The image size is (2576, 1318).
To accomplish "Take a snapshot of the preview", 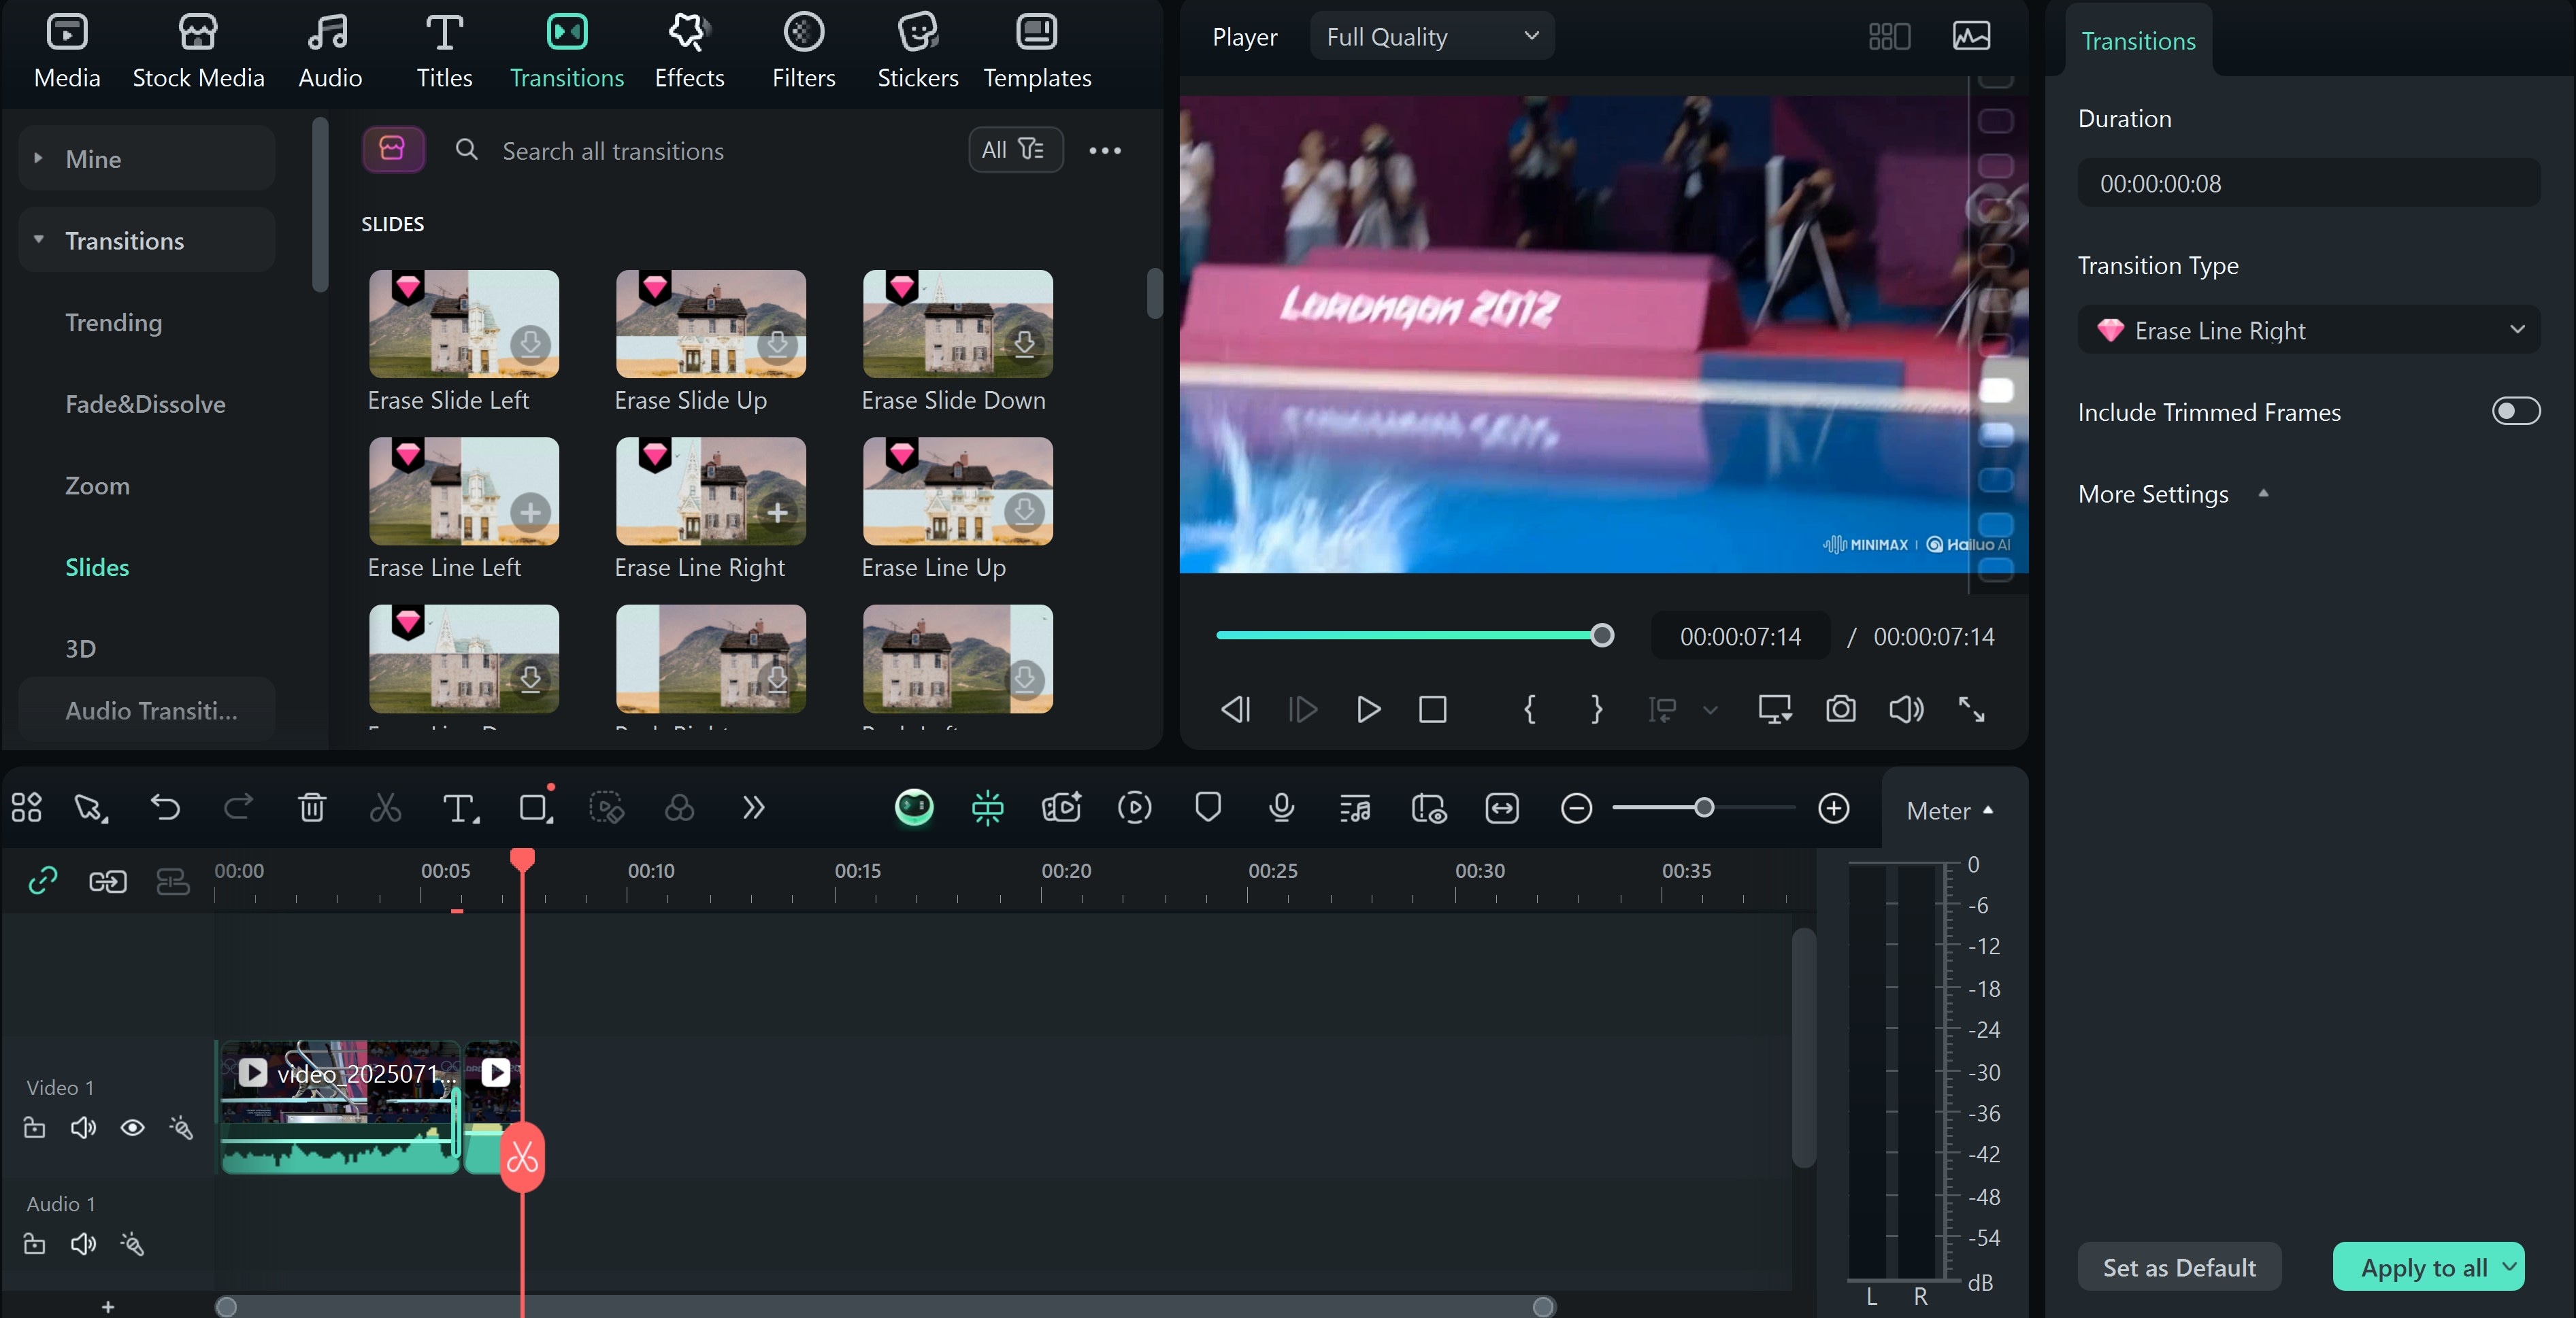I will [1841, 709].
